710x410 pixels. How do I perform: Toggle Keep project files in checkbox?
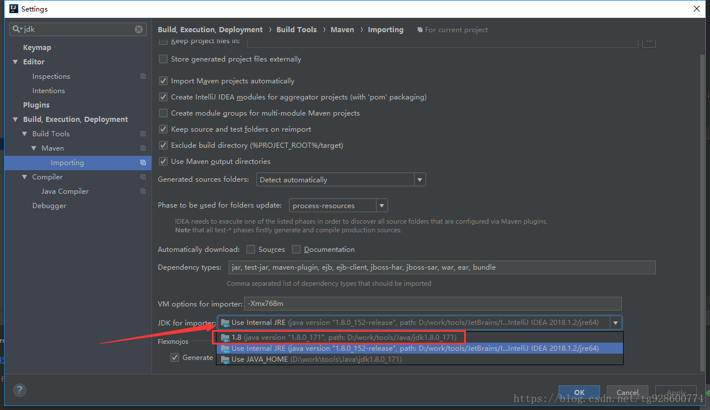(163, 41)
